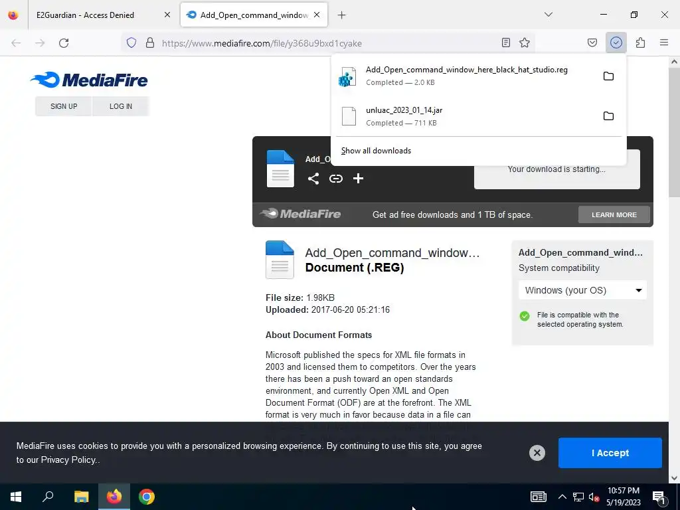Viewport: 680px width, 510px height.
Task: Click the News and interests taskbar icon
Action: tap(538, 497)
